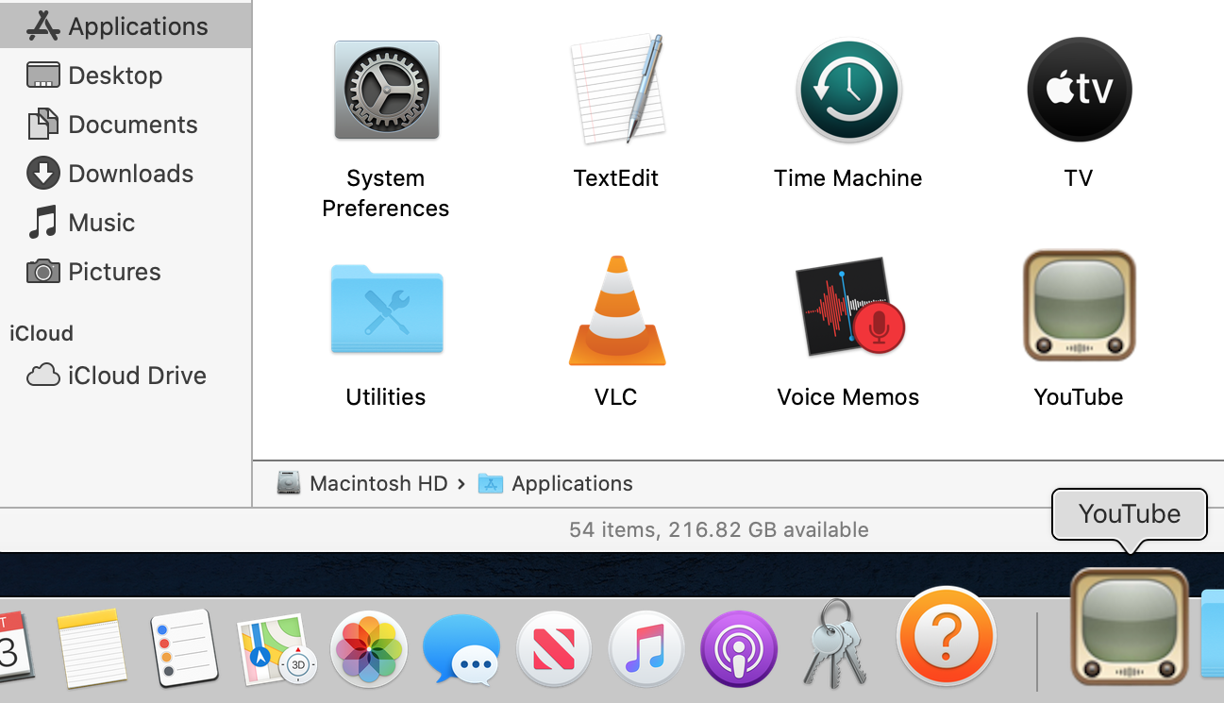Click the System Preferences label text
The image size is (1224, 703).
(386, 193)
